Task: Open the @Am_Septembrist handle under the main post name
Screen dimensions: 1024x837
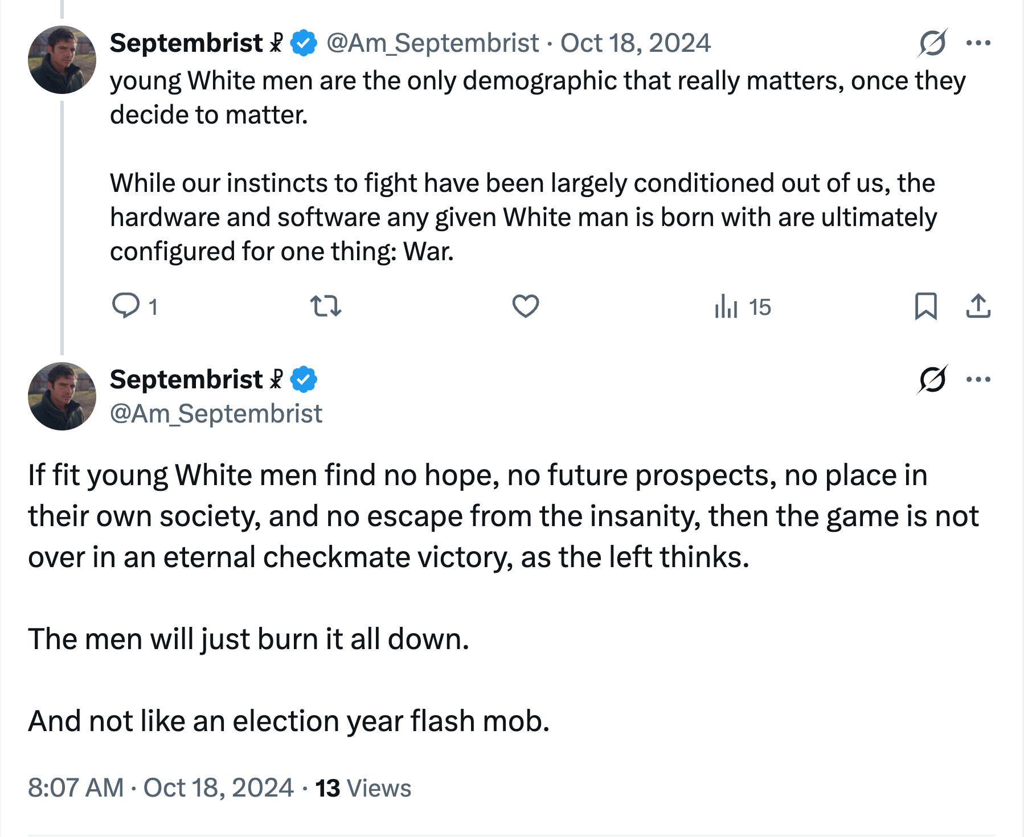Action: tap(216, 414)
